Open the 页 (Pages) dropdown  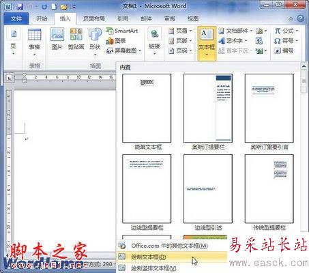click(x=14, y=42)
